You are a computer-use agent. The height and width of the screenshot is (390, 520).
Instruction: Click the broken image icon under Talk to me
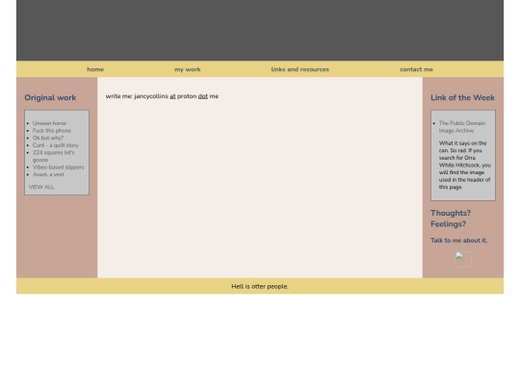coord(463,259)
